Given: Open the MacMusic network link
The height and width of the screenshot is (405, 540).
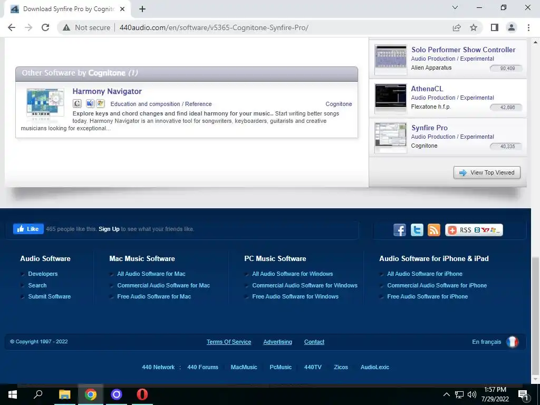Looking at the screenshot, I should click(x=244, y=367).
